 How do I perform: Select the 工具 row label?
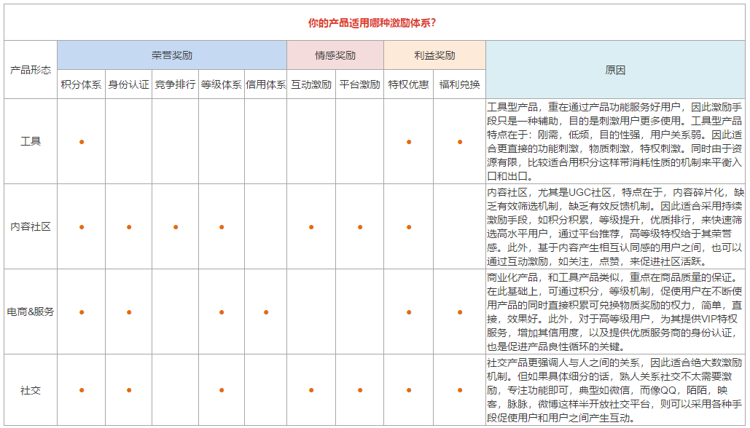[31, 141]
